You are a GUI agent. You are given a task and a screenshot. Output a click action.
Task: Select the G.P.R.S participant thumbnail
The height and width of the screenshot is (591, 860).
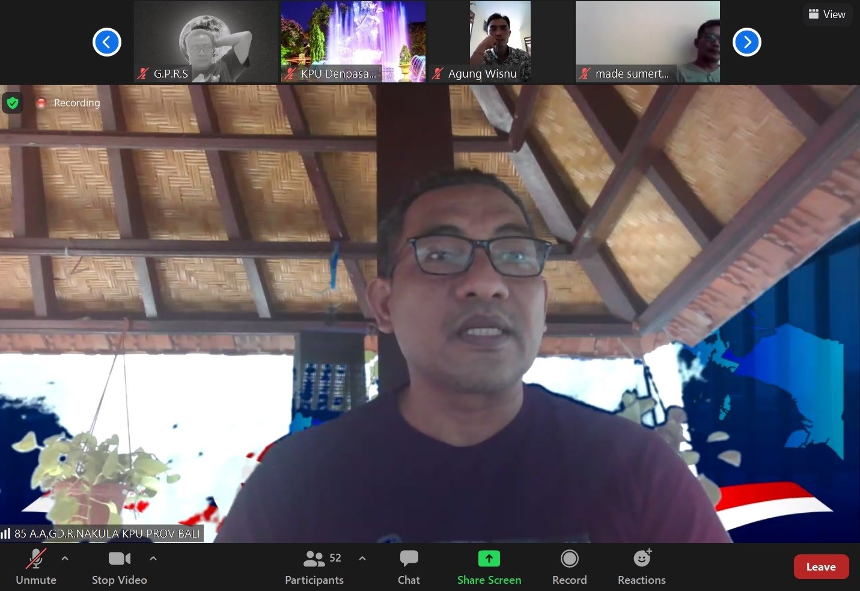(x=206, y=41)
